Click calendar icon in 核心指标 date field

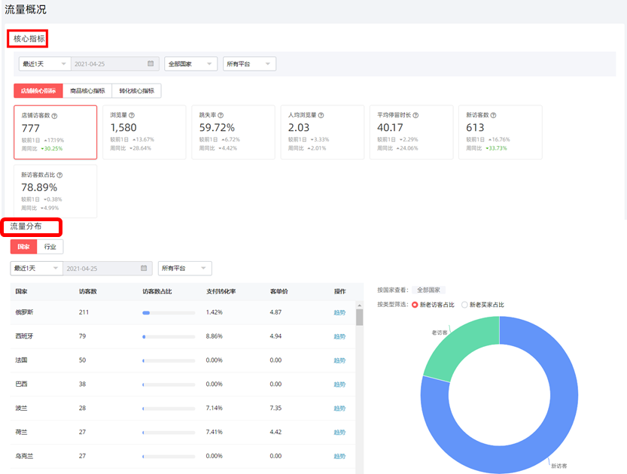coord(151,64)
